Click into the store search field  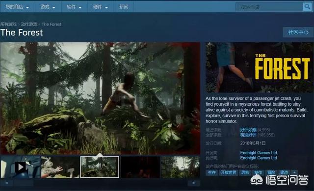[269, 7]
